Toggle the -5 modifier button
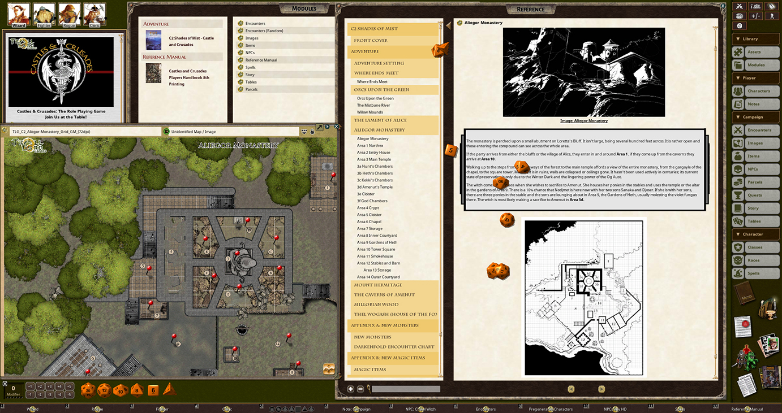 point(68,395)
